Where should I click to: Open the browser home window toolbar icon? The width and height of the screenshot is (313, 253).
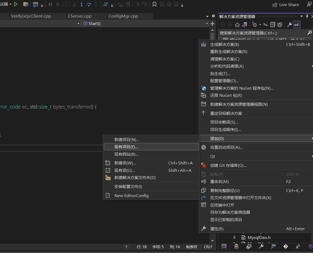[x=36, y=5]
